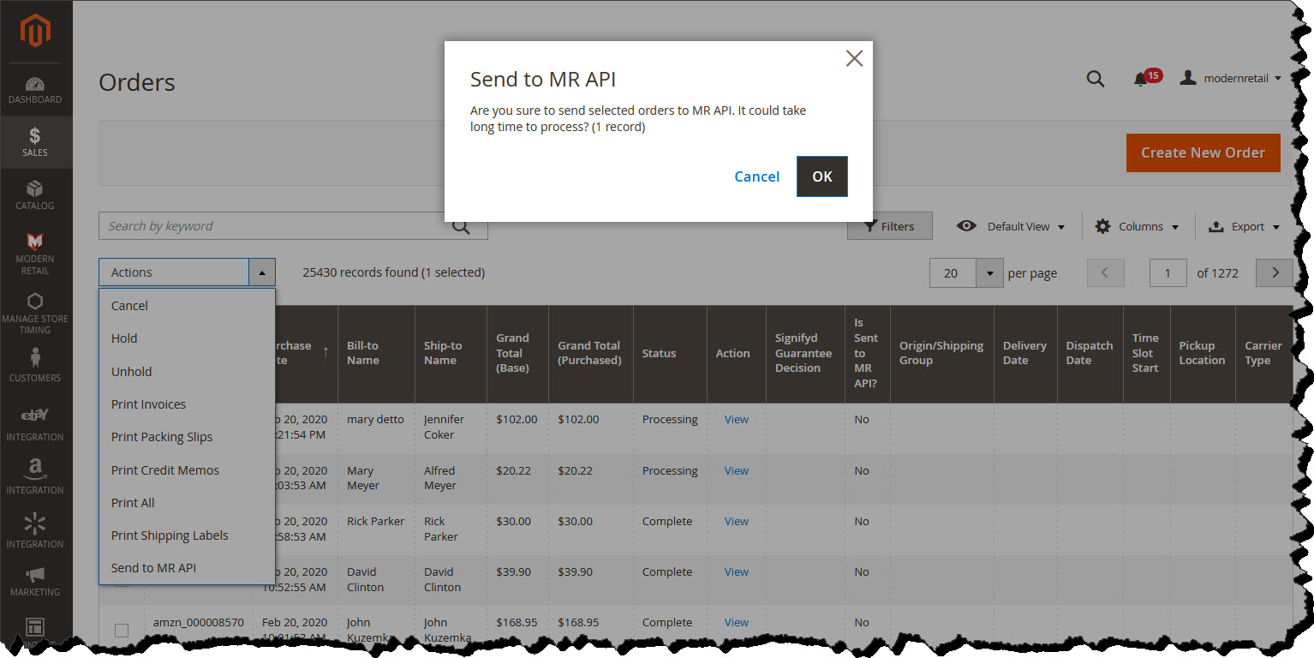Click the keyword search magnifier button

point(461,226)
